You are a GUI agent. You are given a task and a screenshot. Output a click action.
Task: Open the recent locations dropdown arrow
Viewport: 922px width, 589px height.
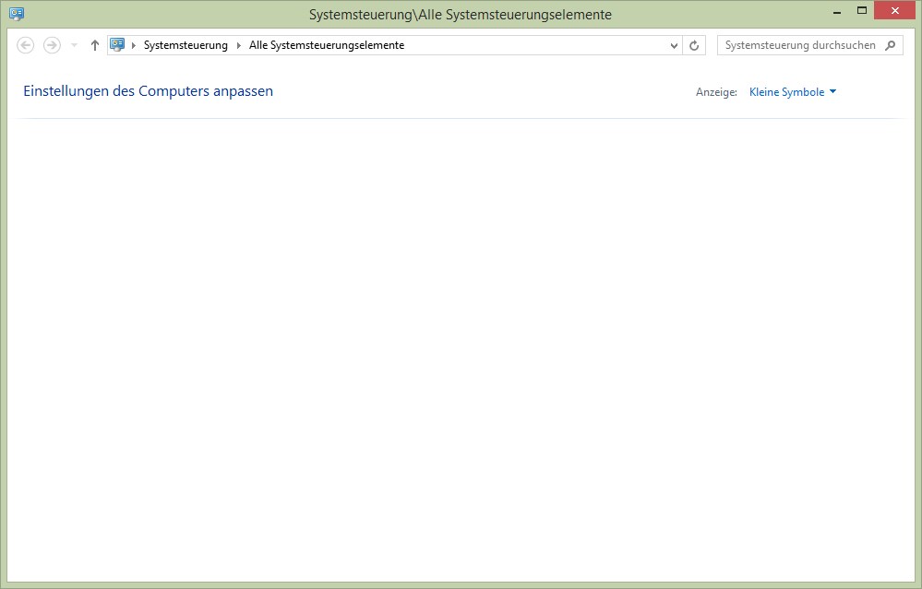(x=74, y=45)
